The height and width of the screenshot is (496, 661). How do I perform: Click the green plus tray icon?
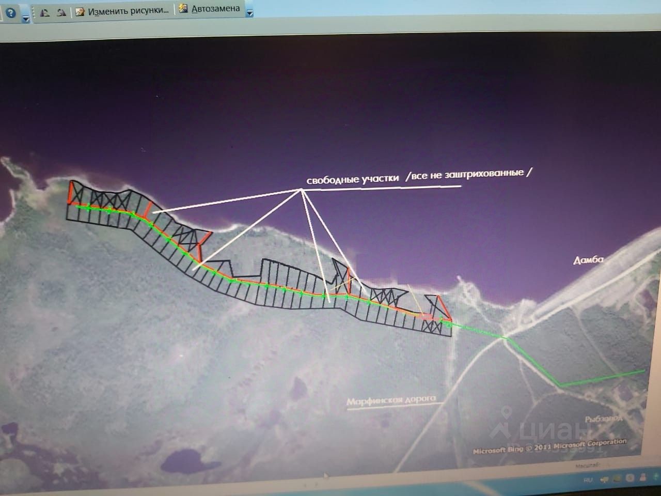coord(656,476)
